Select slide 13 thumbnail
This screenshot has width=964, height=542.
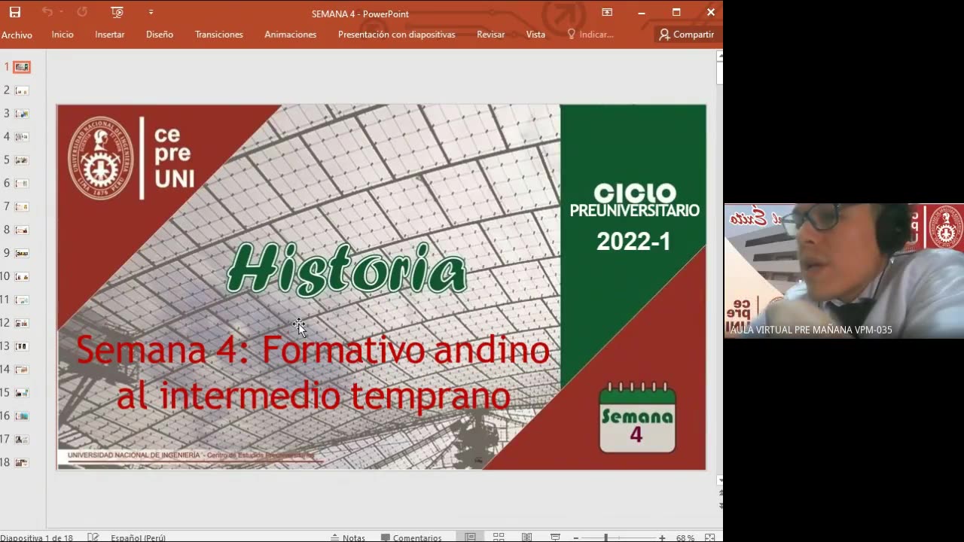click(x=22, y=346)
